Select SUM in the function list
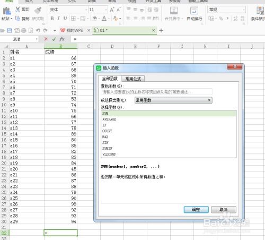Screen dimensions: 265x240 point(169,114)
